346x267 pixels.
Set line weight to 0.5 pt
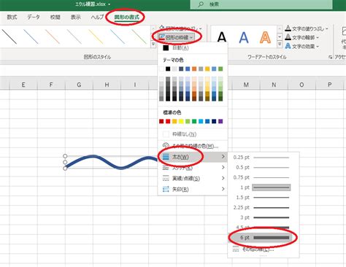click(263, 167)
